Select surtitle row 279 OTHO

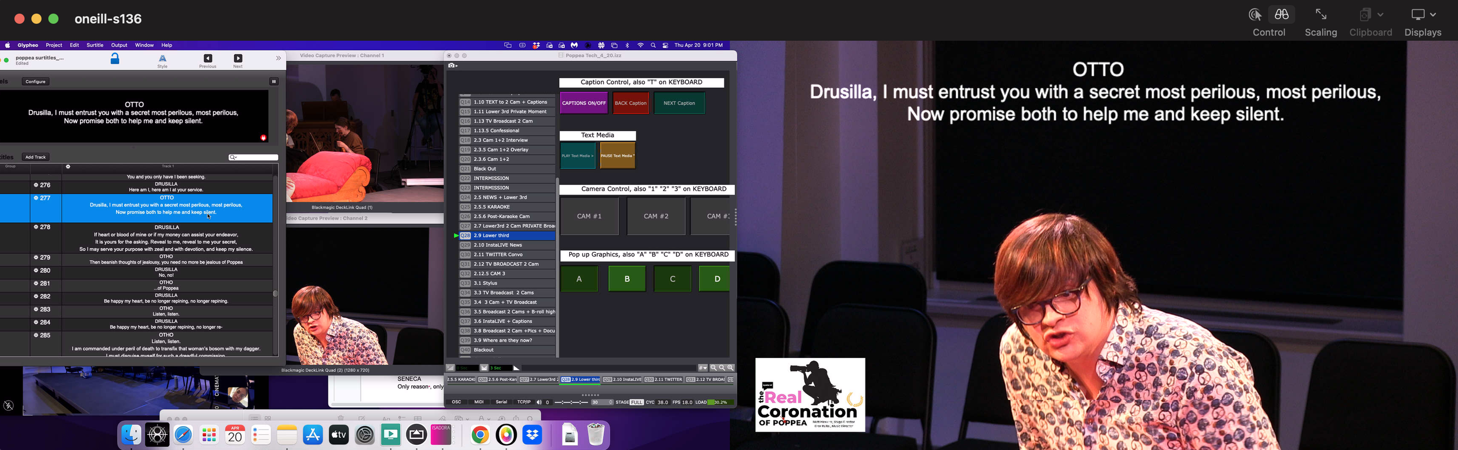pyautogui.click(x=136, y=259)
